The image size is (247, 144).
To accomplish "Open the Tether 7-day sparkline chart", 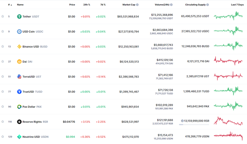I will [x=228, y=16].
